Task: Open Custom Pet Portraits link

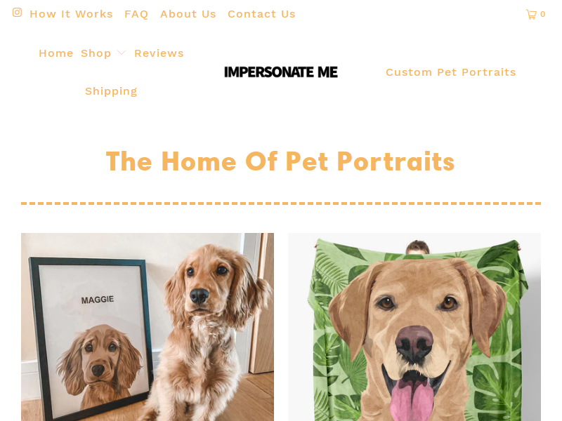Action: 450,72
